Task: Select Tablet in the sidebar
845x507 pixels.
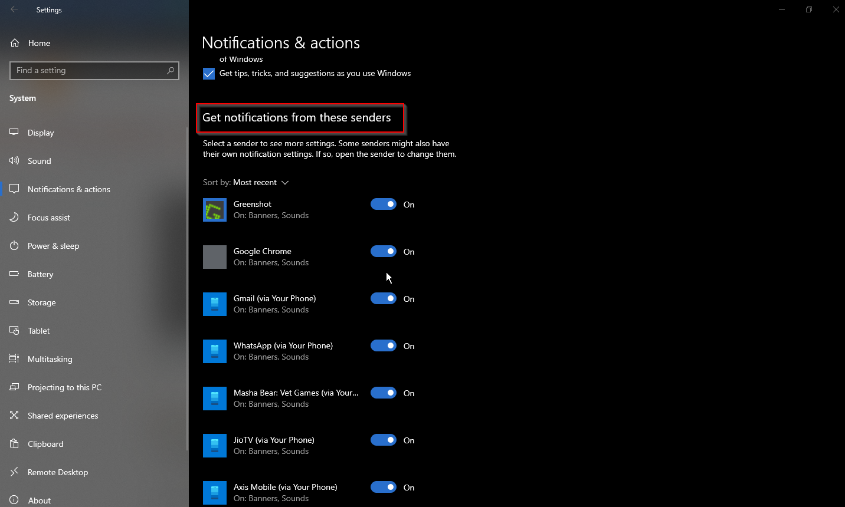Action: pos(94,331)
